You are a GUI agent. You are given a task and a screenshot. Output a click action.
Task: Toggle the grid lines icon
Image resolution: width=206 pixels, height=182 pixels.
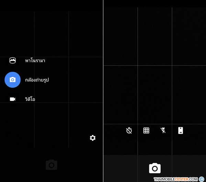[x=146, y=130]
